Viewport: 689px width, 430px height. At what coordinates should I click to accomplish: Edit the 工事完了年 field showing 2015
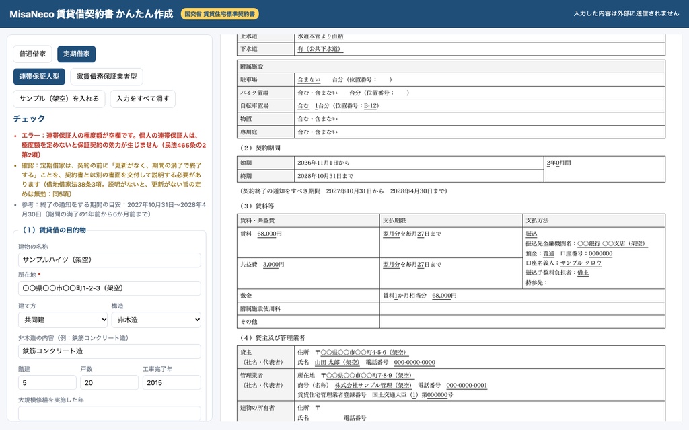[x=172, y=382]
